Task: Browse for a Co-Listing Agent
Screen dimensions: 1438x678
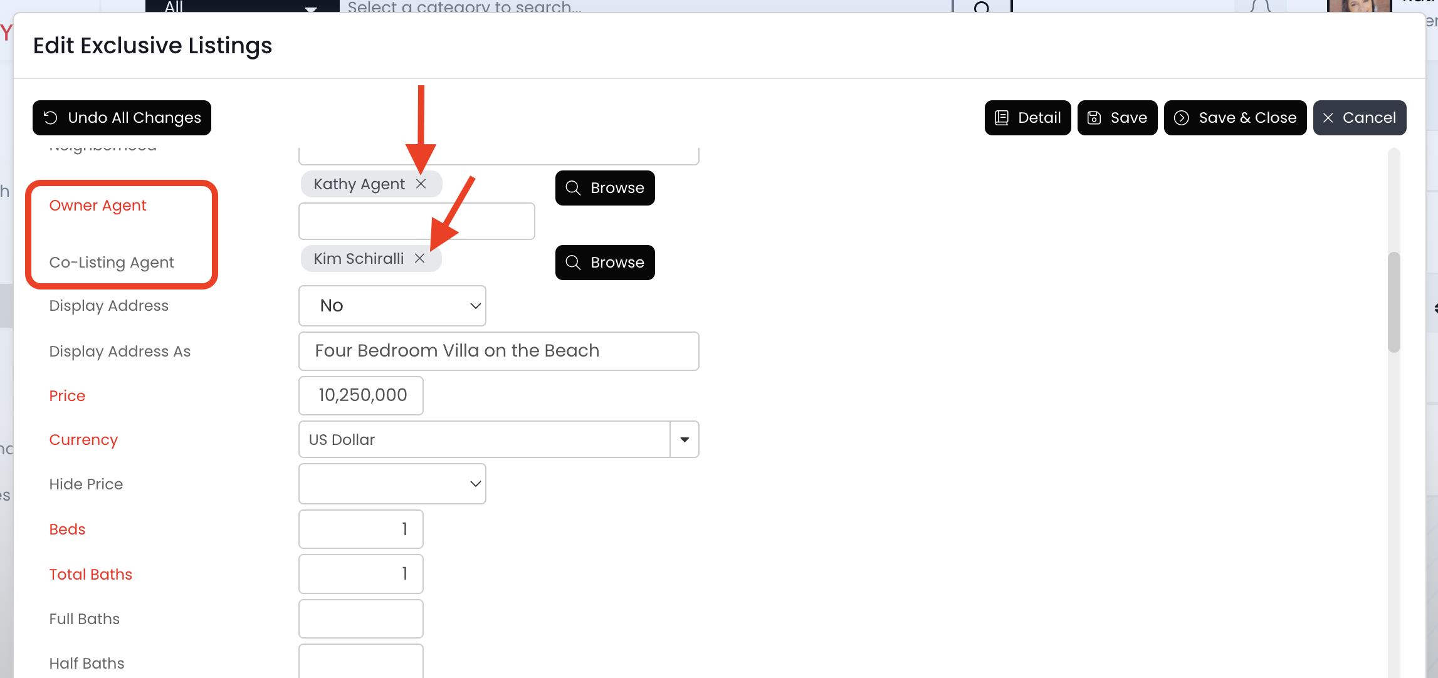Action: pyautogui.click(x=605, y=263)
